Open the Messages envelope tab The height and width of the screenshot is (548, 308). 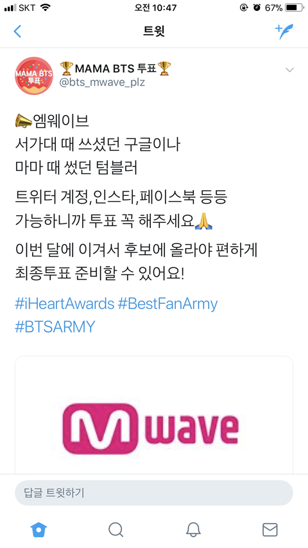[270, 529]
